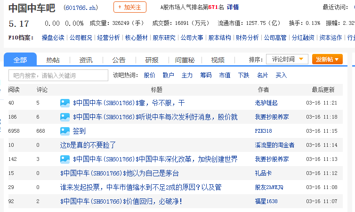Screen dimensions: 355x212
Task: Open F10 link 经营分析
Action: click(108, 38)
